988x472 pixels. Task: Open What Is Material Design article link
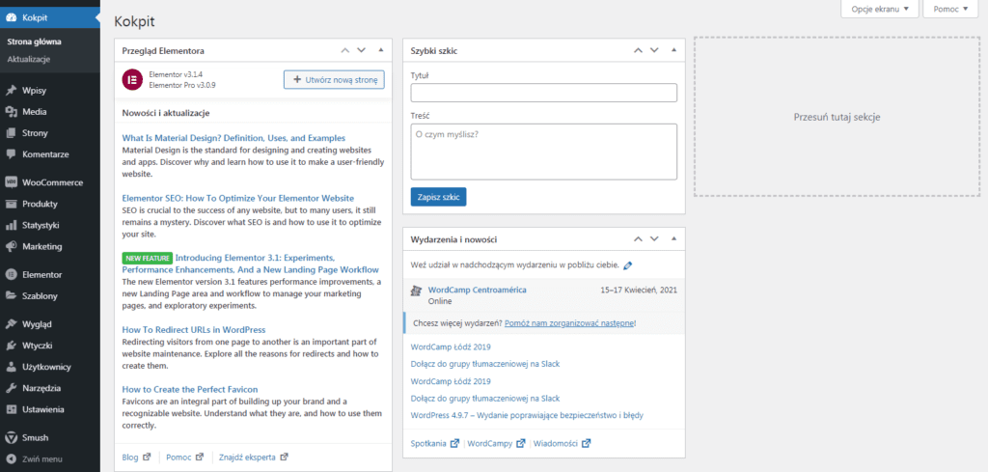click(233, 138)
